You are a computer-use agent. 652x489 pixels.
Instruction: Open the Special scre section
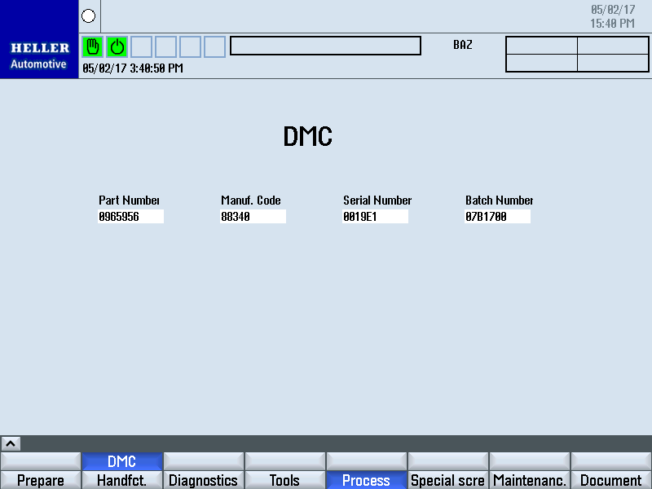pyautogui.click(x=447, y=480)
